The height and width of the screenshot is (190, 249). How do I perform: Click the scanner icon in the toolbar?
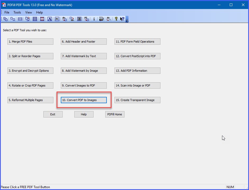click(101, 19)
